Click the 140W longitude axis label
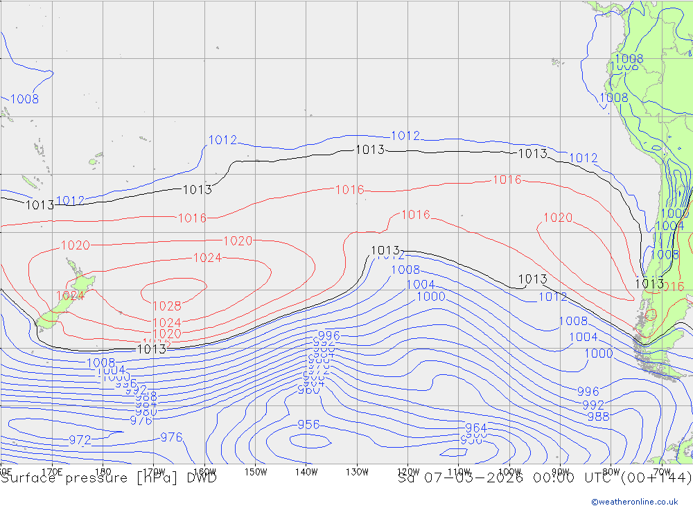 tap(306, 472)
